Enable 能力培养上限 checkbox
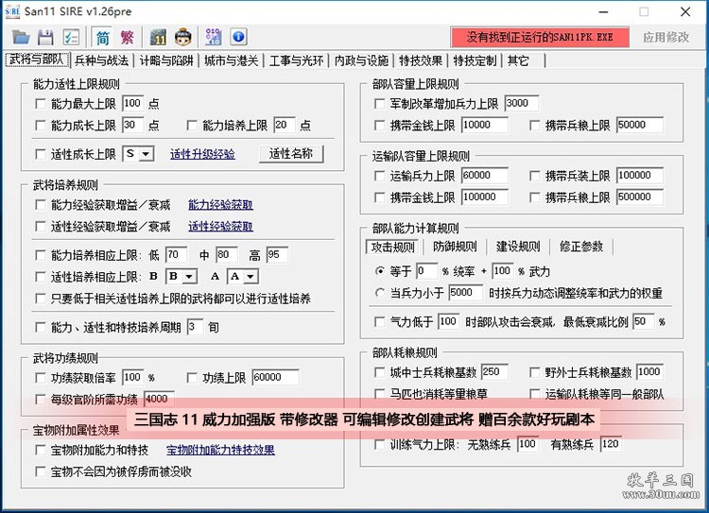 [x=192, y=126]
